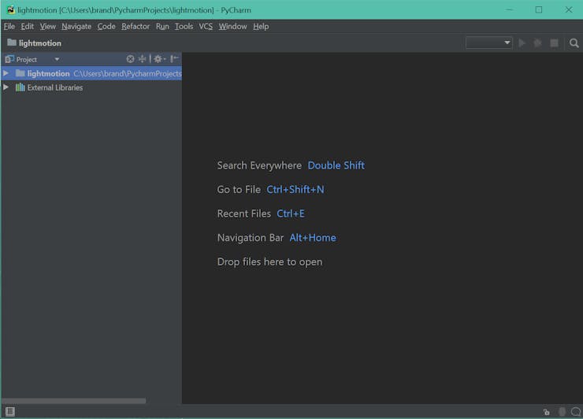The image size is (583, 419).
Task: Click the 'Search Everywhere' hint text
Action: click(x=259, y=165)
